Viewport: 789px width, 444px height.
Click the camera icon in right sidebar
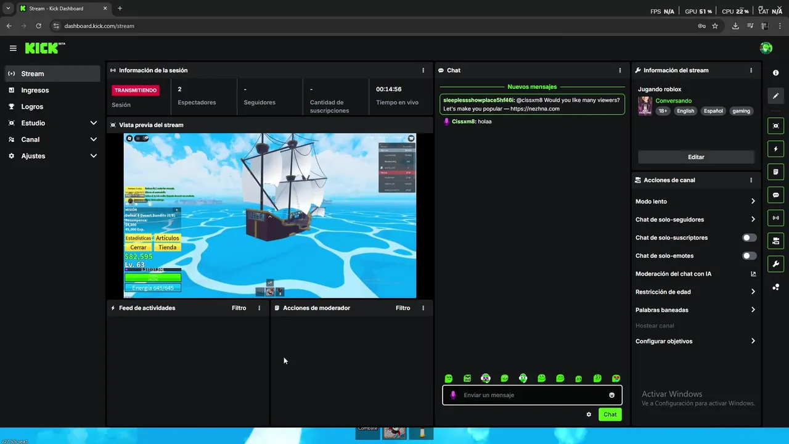click(x=775, y=241)
